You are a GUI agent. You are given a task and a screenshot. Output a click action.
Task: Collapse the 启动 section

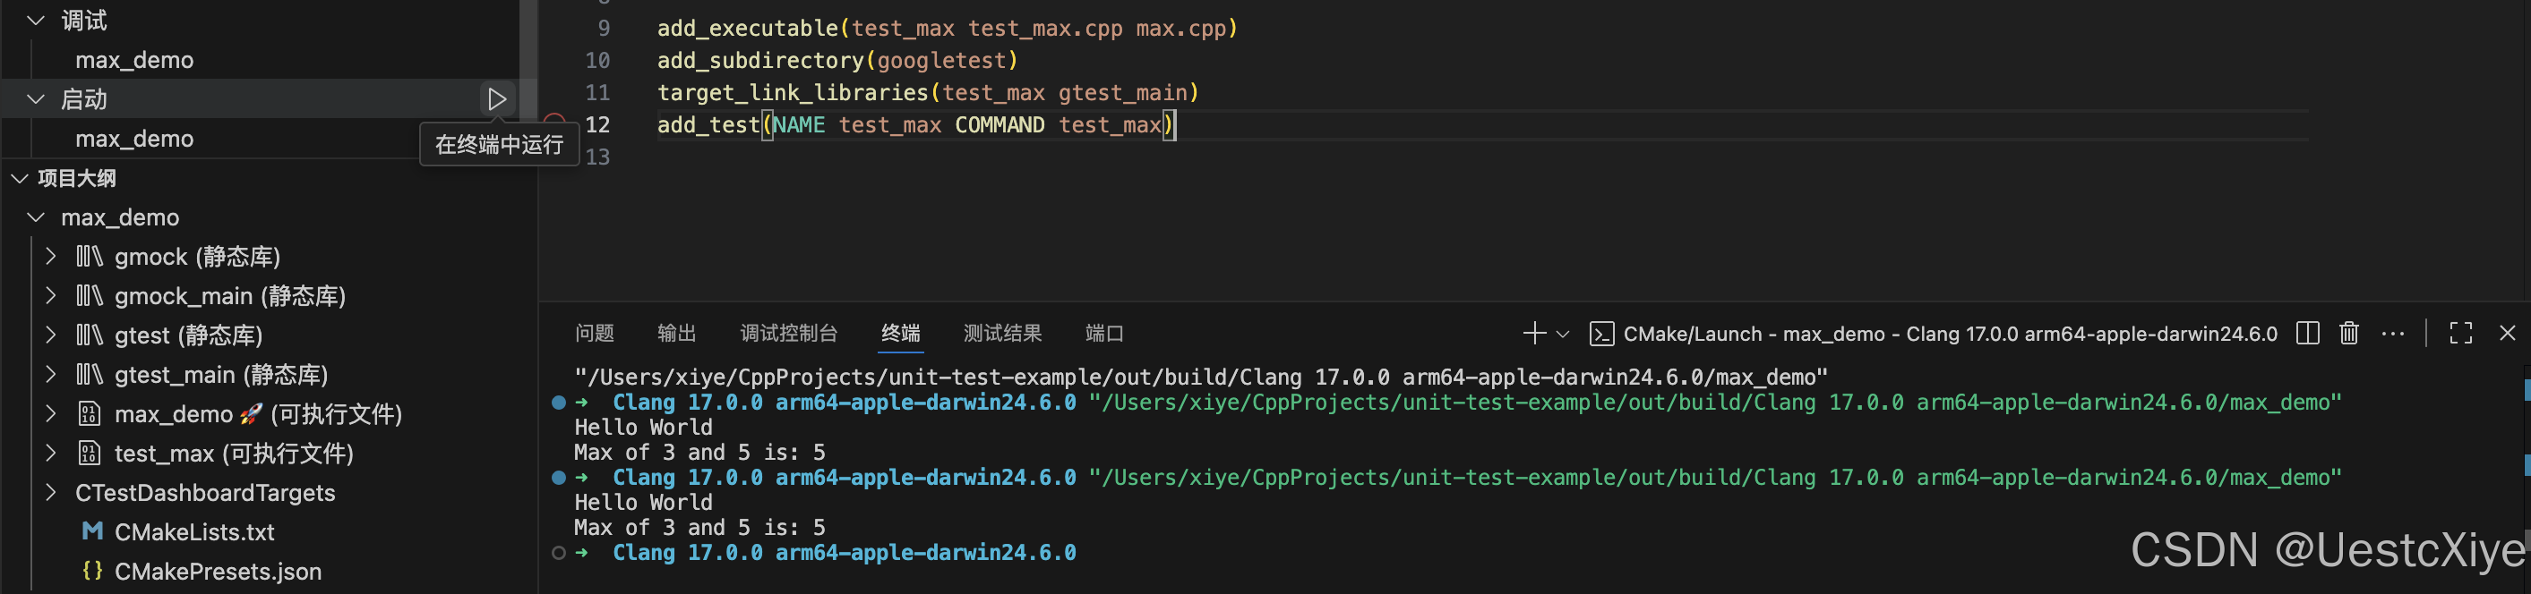click(x=37, y=99)
